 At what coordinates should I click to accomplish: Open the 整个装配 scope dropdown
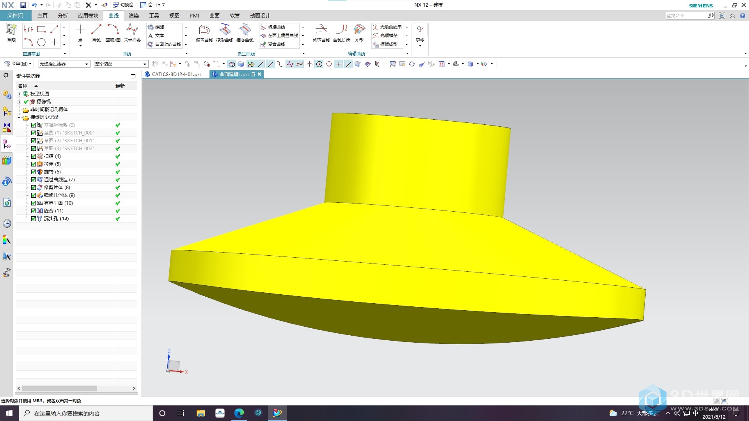(x=121, y=64)
